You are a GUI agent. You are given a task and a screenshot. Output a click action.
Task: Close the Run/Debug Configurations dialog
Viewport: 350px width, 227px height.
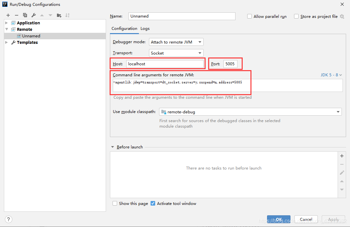tap(342, 4)
